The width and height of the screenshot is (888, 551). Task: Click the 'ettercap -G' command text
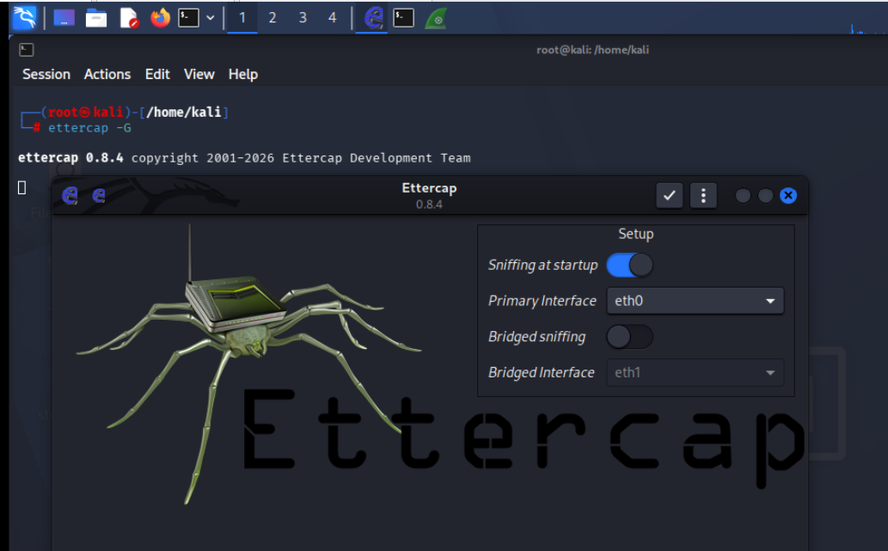point(89,128)
